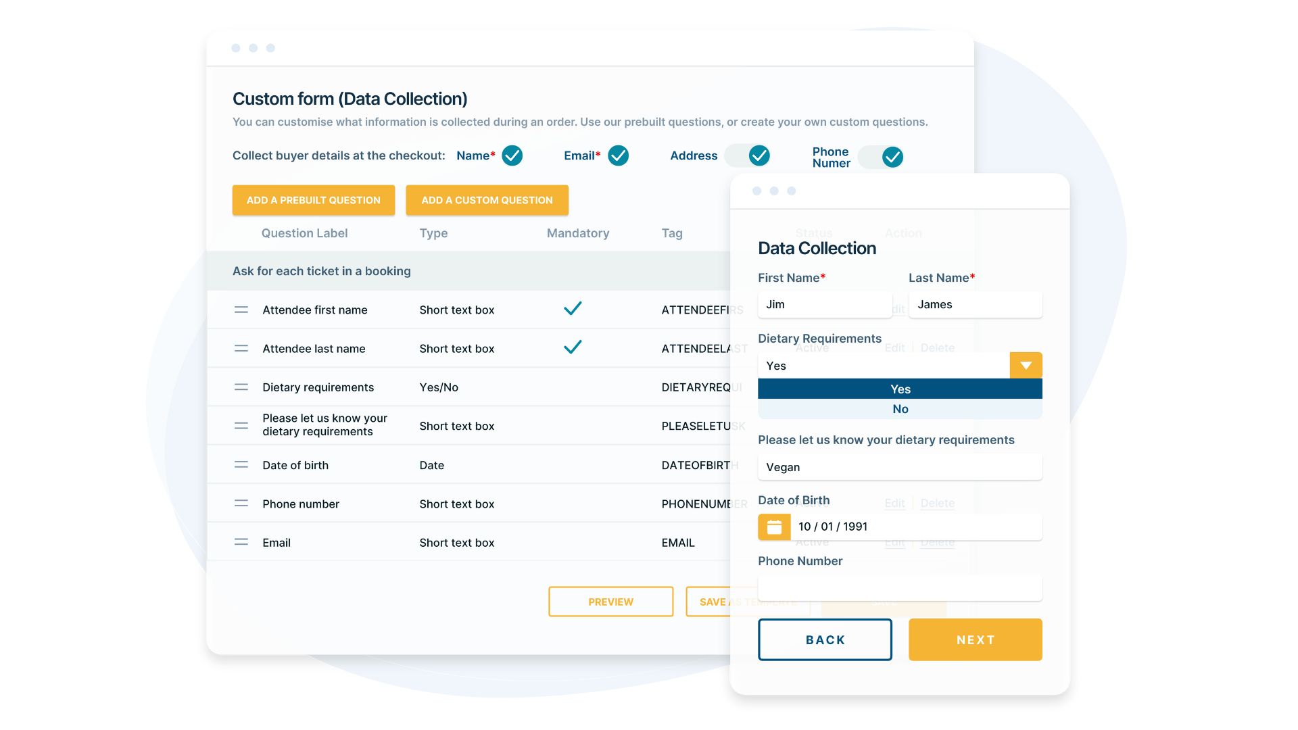
Task: Click Yes/No type cell
Action: tap(439, 387)
